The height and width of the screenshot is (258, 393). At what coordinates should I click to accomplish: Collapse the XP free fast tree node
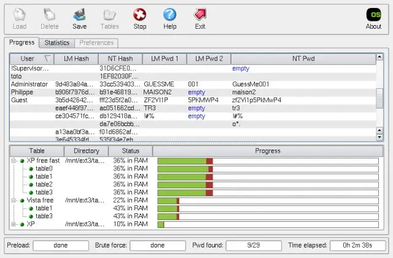14,161
